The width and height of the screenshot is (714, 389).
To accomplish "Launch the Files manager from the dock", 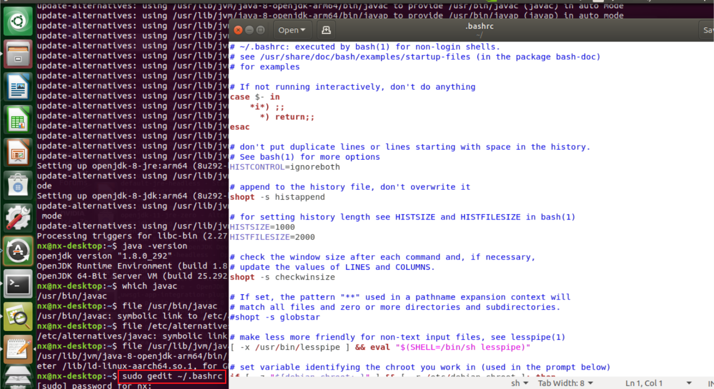I will (18, 54).
